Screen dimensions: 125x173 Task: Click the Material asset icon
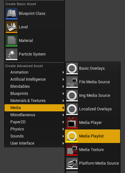12,41
